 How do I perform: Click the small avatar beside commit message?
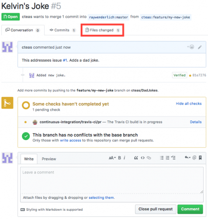[32, 75]
